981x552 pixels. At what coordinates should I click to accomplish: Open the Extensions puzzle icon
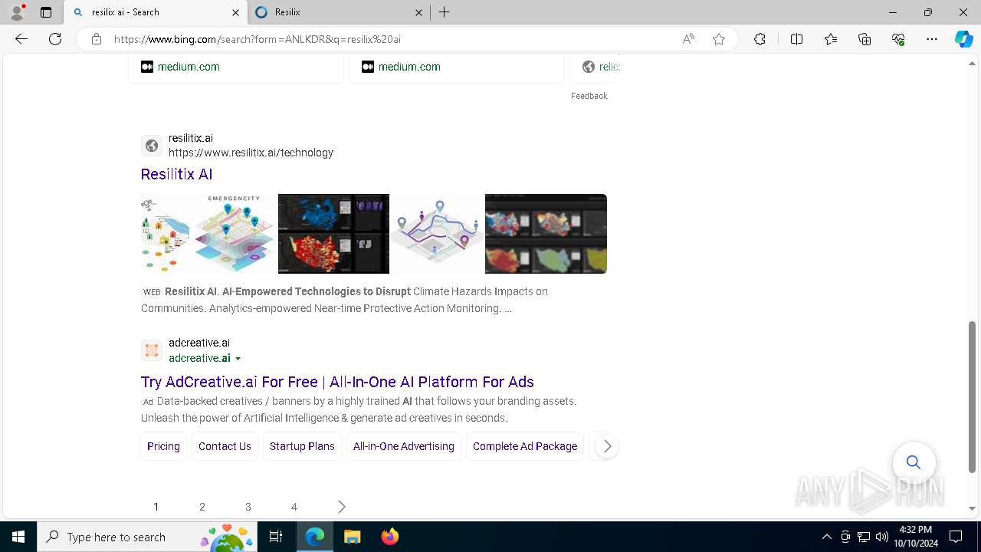pyautogui.click(x=760, y=39)
